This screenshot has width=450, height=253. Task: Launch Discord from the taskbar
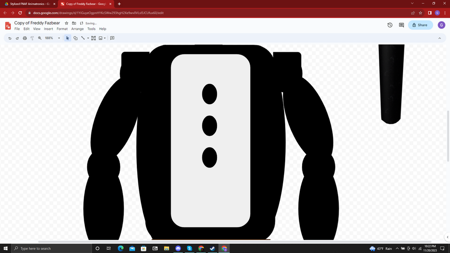178,248
